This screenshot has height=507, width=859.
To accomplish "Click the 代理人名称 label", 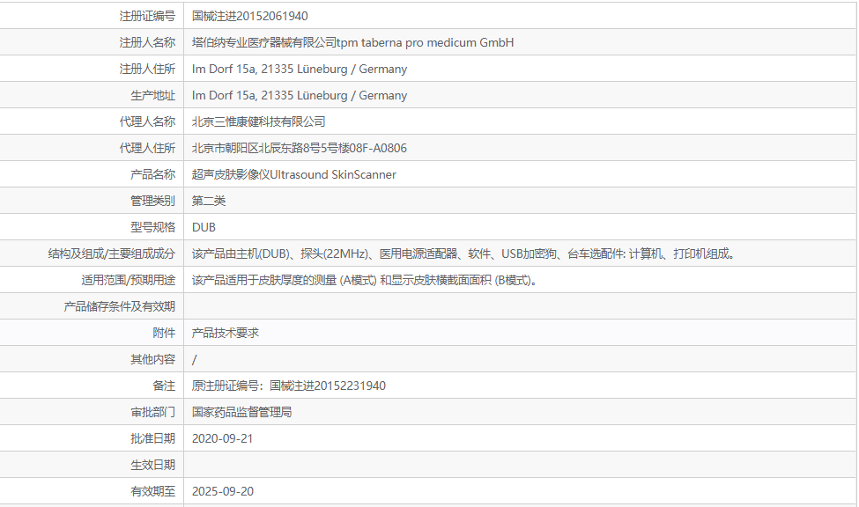I will pos(147,121).
